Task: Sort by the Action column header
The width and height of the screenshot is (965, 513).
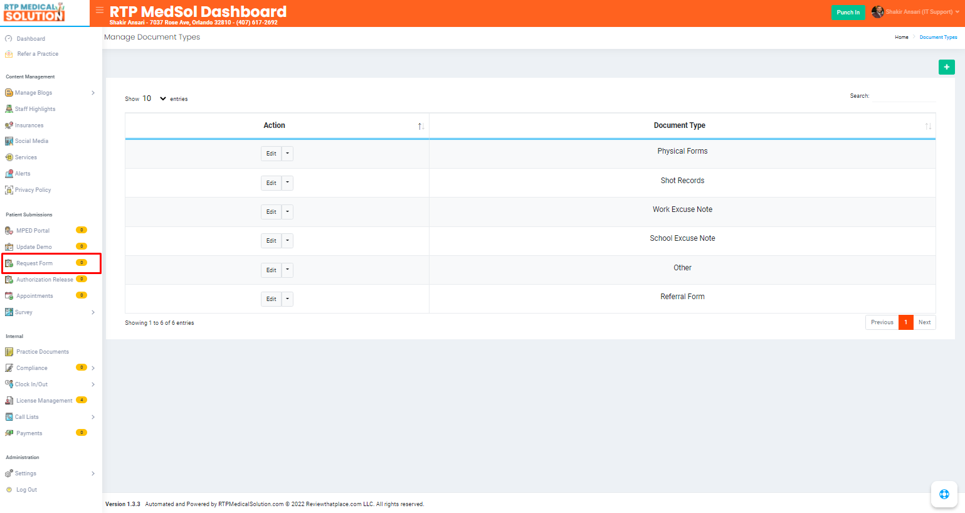Action: 277,125
